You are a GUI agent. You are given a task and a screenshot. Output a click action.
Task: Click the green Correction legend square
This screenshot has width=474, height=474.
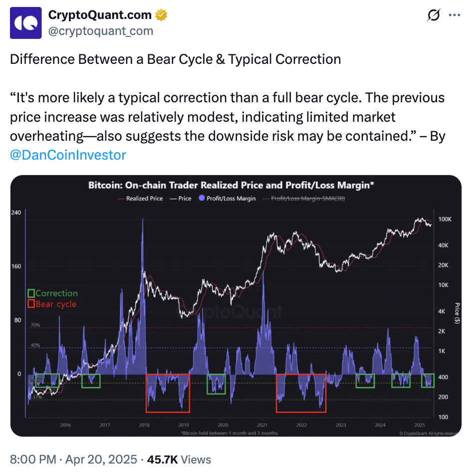pyautogui.click(x=31, y=293)
